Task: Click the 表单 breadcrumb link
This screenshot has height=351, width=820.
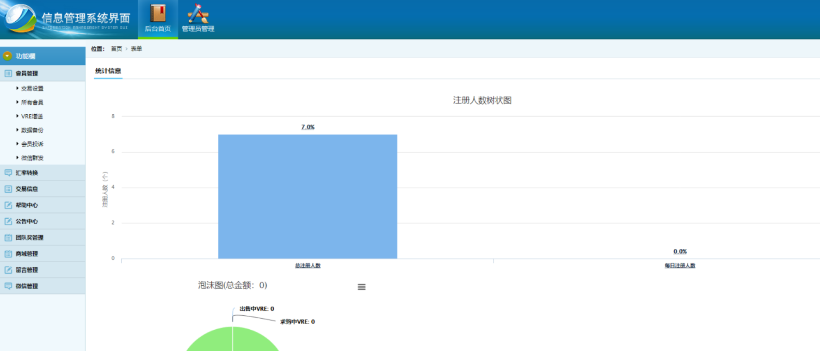Action: 136,49
